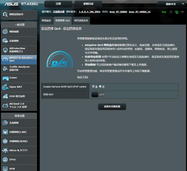Click the large QoS speedometer graphic
This screenshot has width=187, height=171.
60,59
